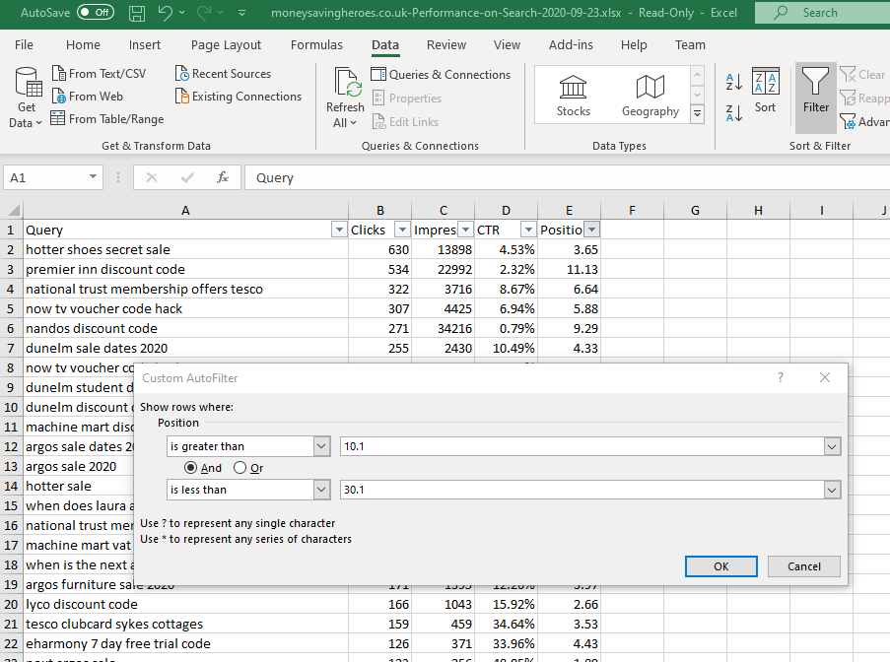Open Recent Sources
This screenshot has width=890, height=662.
(223, 74)
